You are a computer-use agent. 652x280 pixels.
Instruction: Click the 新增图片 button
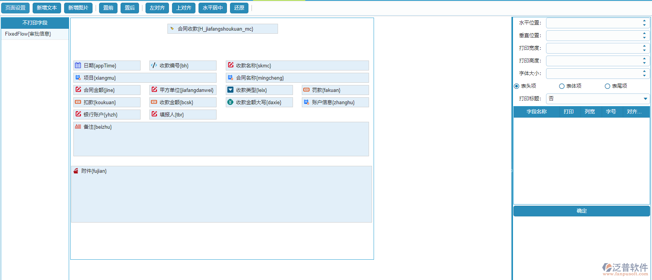pyautogui.click(x=78, y=8)
